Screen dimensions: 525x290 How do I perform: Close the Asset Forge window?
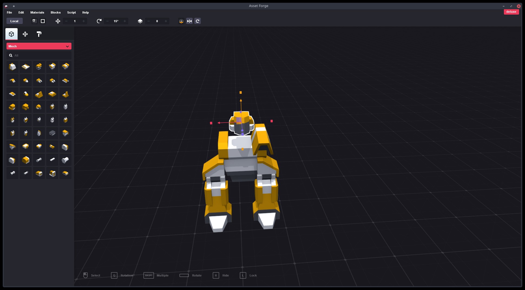(x=519, y=6)
